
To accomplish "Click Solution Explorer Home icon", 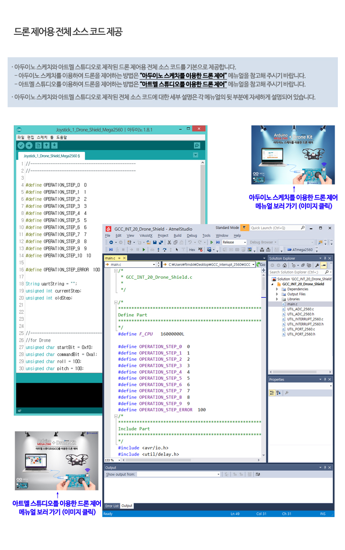I will (285, 265).
